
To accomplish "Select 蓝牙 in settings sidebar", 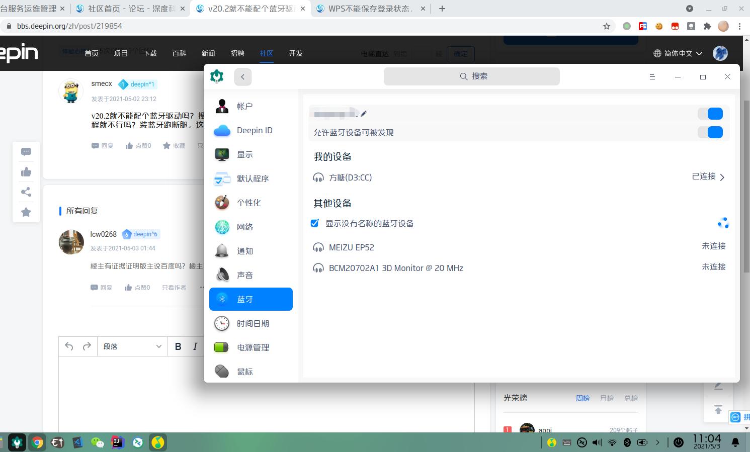I will [x=251, y=299].
